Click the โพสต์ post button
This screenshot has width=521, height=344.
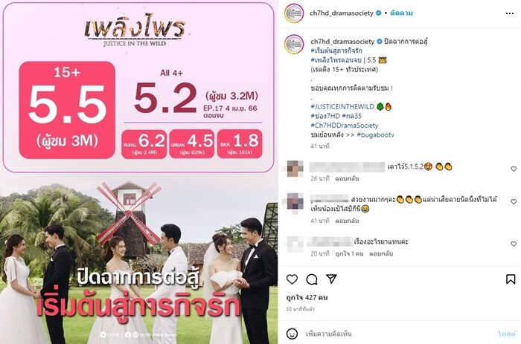pos(507,334)
